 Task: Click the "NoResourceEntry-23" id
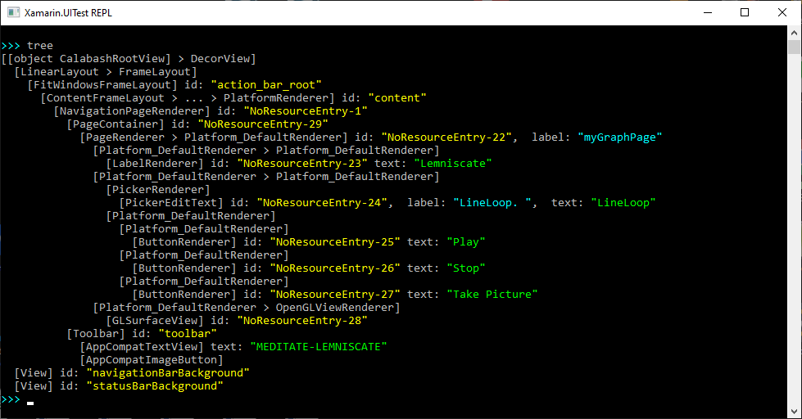point(302,164)
